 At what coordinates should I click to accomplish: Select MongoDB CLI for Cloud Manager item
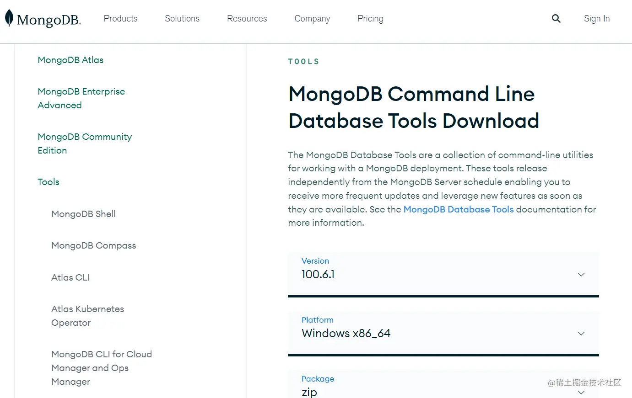pos(102,368)
